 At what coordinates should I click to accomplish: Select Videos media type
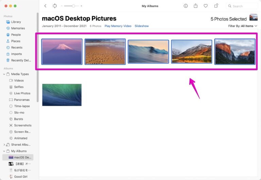click(x=18, y=81)
